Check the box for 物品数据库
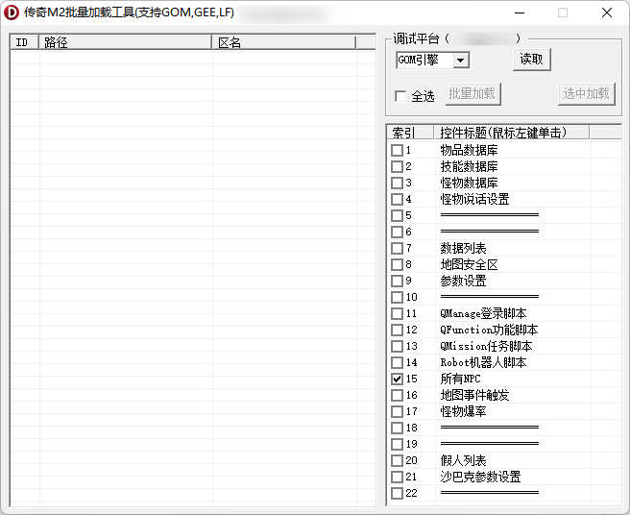The height and width of the screenshot is (515, 630). click(x=397, y=150)
